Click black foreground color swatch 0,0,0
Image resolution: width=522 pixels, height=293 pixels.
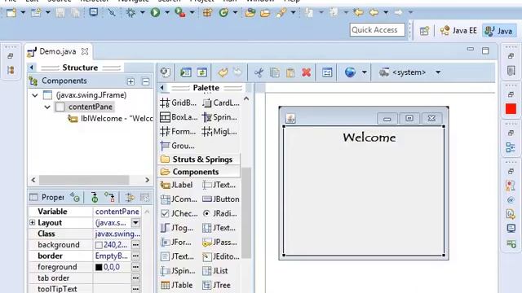[x=99, y=267]
